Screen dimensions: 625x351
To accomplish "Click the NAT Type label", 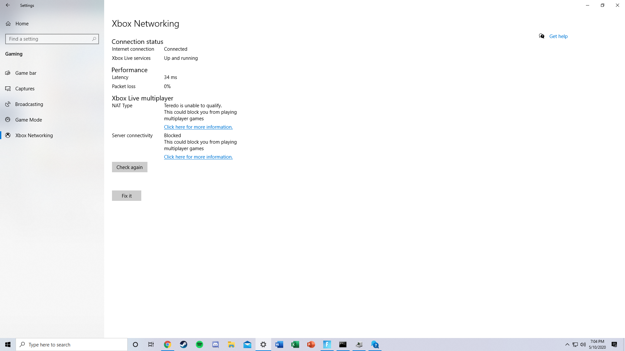I will tap(122, 106).
